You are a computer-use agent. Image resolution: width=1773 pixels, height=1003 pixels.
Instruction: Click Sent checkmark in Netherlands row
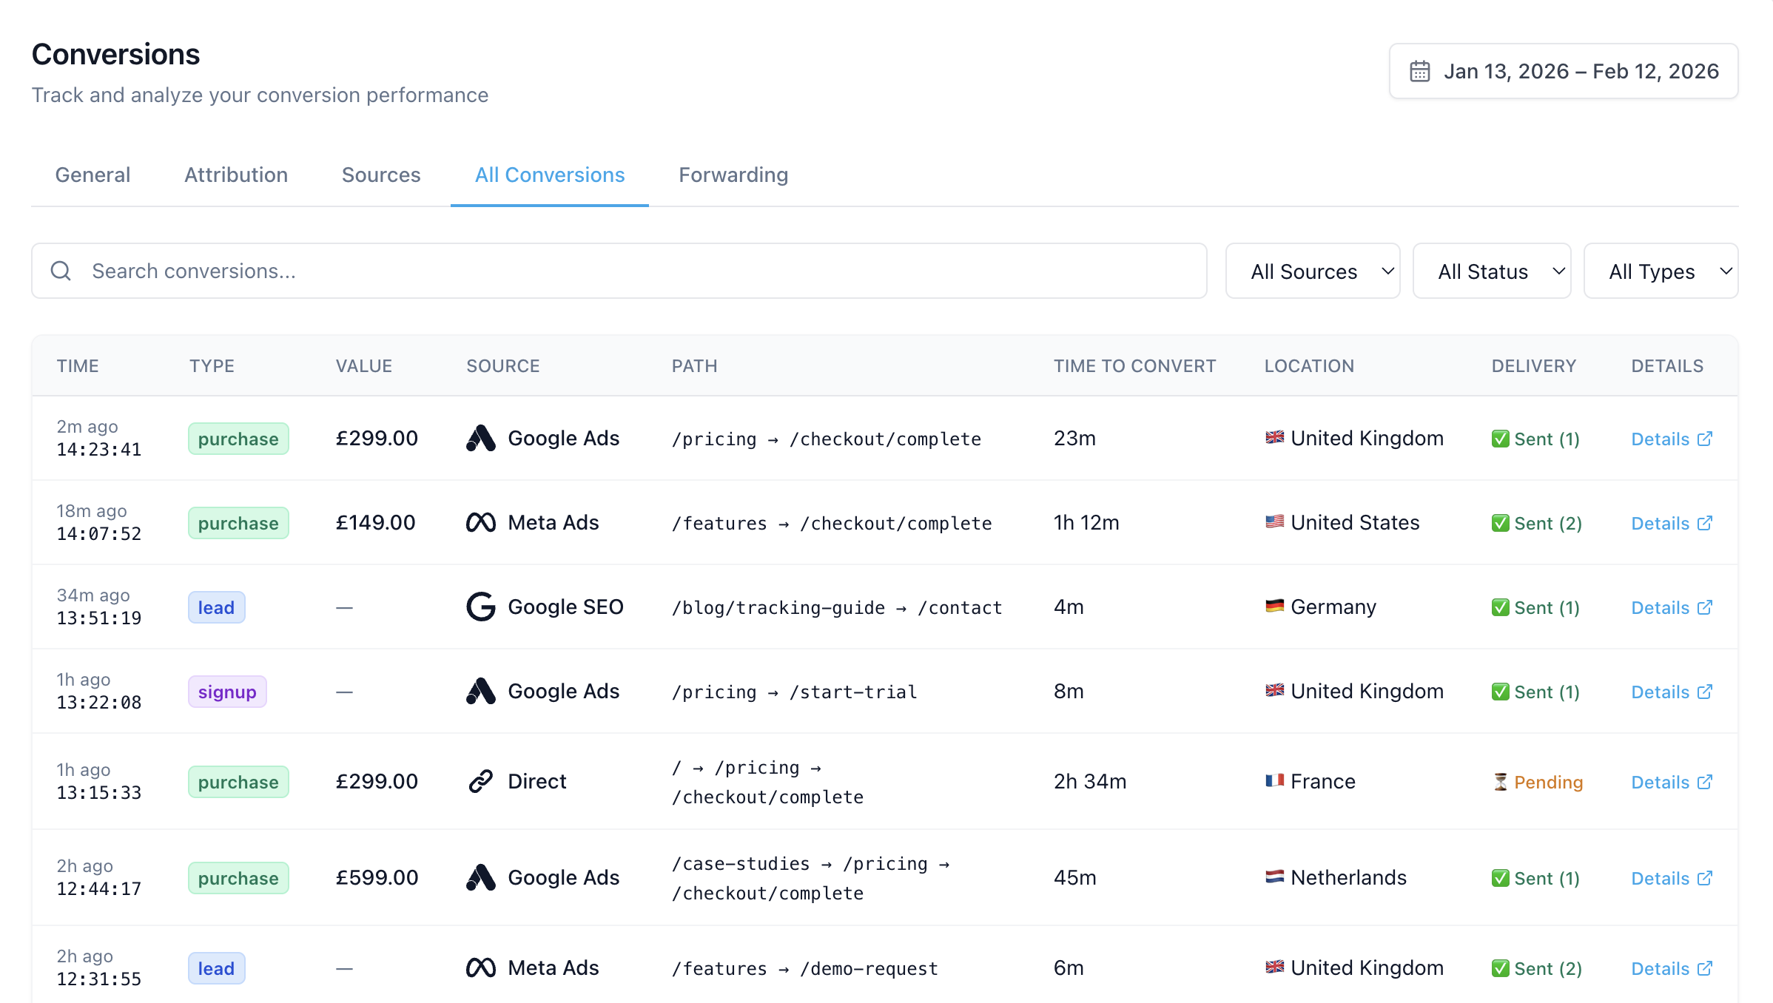click(x=1501, y=878)
